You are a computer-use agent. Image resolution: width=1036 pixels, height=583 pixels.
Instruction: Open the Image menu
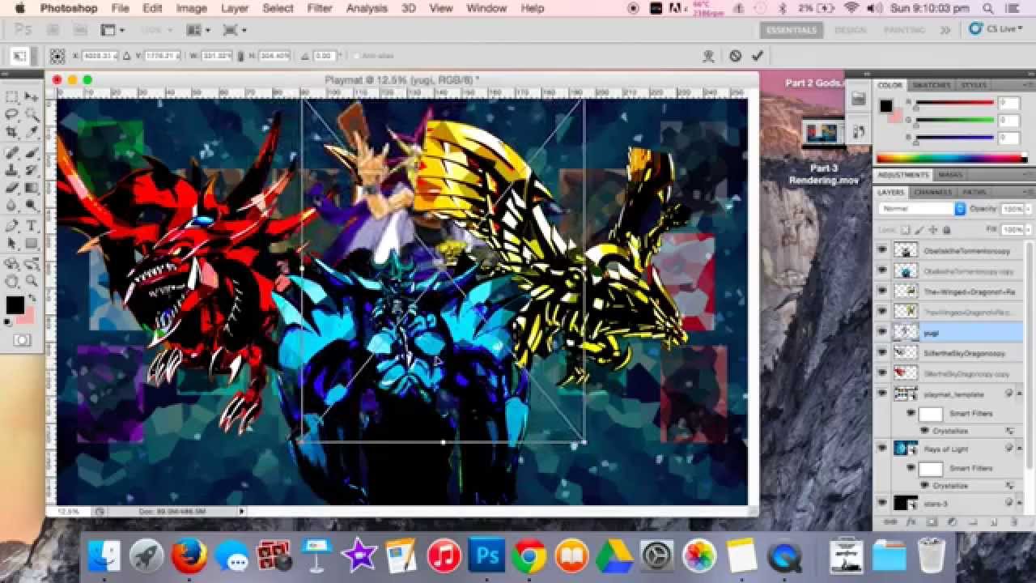click(192, 8)
